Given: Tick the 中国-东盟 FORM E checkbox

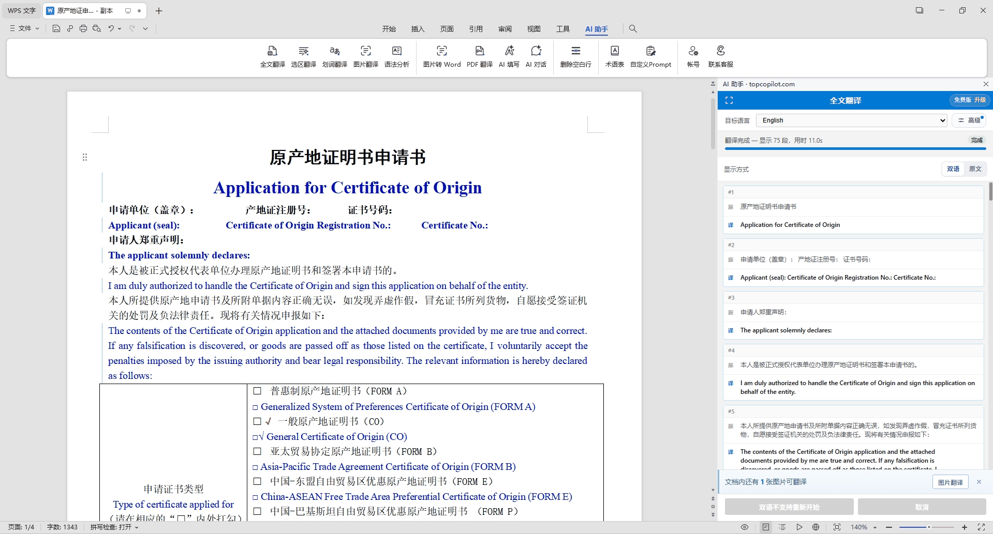Looking at the screenshot, I should [257, 481].
